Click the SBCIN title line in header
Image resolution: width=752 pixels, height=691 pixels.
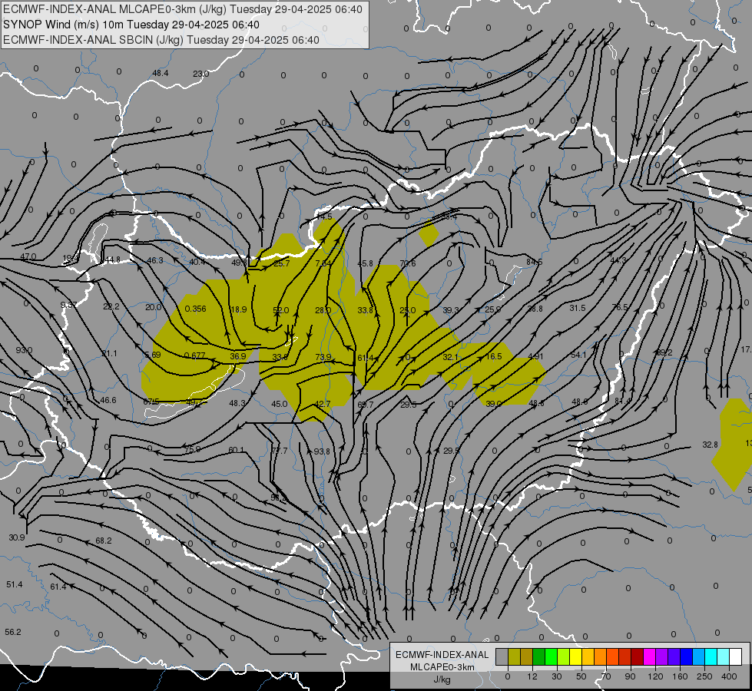[161, 40]
